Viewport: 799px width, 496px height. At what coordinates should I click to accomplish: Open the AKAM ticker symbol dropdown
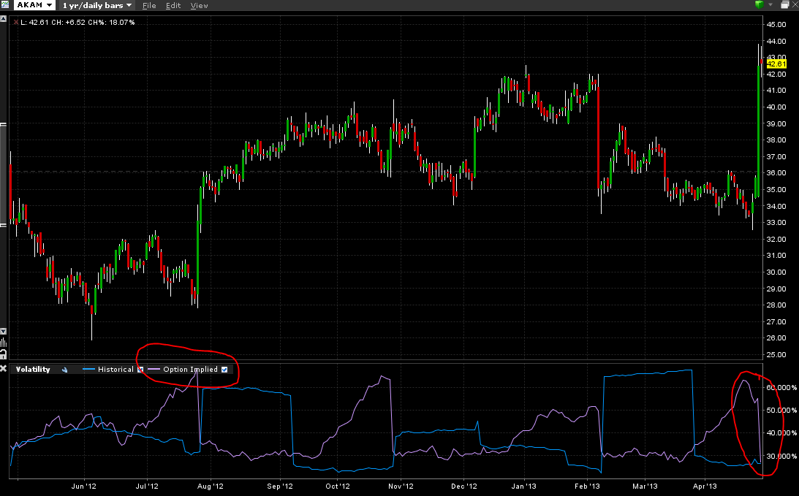tap(34, 5)
